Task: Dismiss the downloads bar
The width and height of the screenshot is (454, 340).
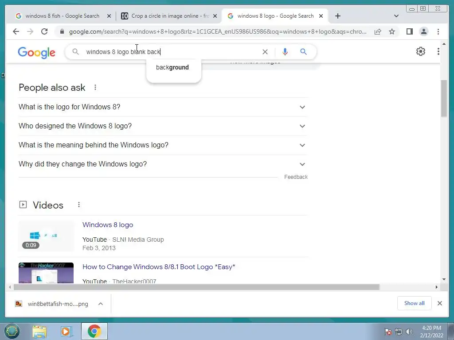Action: (x=440, y=303)
